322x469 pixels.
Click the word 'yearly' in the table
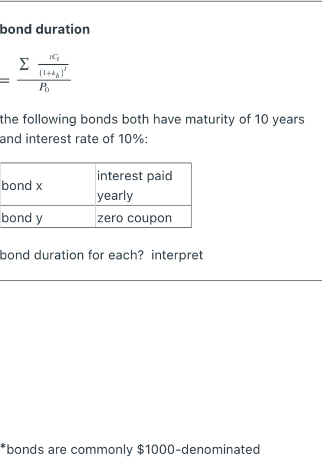[115, 196]
